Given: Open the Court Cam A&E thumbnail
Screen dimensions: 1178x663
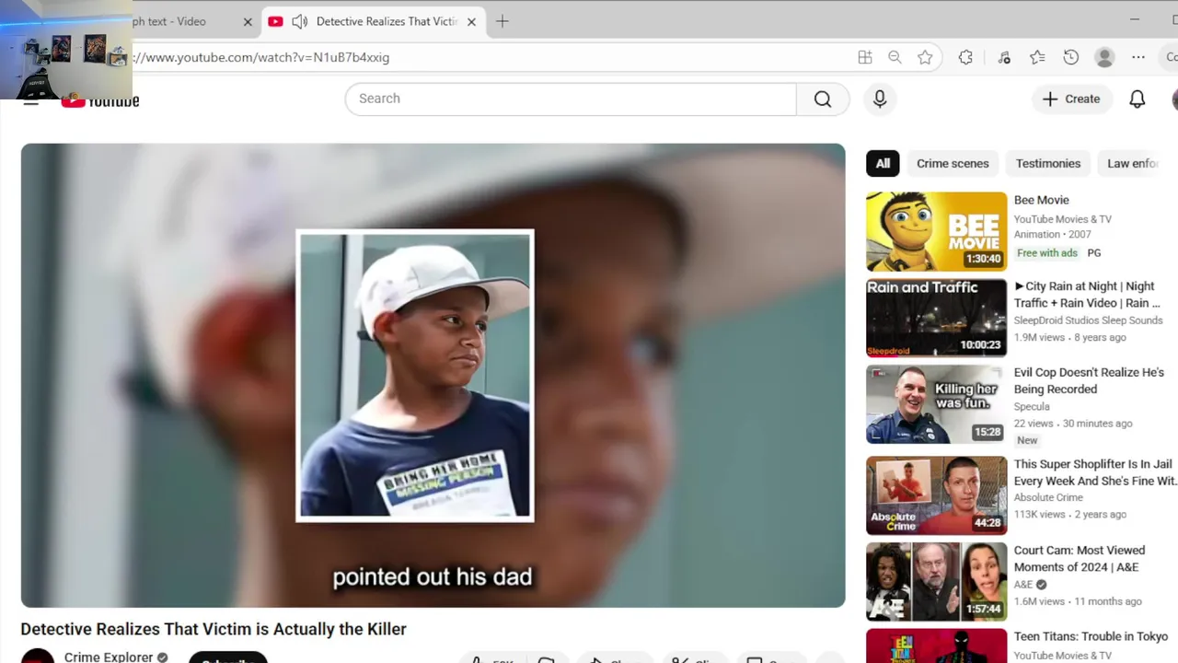Looking at the screenshot, I should click(937, 582).
